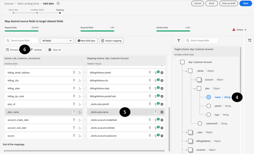Click the Validate button

(x=37, y=50)
